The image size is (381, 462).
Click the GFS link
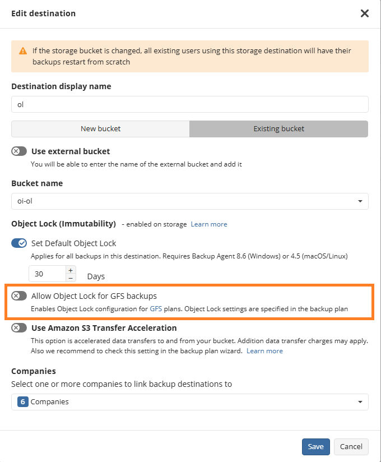point(155,309)
